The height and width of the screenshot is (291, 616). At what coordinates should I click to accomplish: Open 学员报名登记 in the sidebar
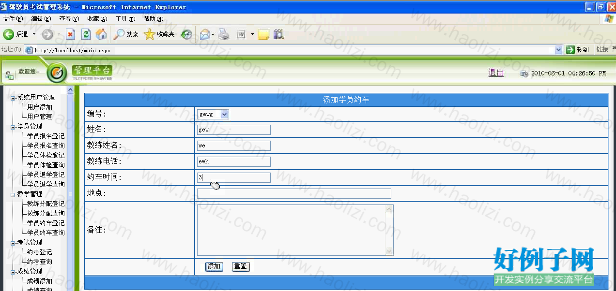tap(46, 136)
